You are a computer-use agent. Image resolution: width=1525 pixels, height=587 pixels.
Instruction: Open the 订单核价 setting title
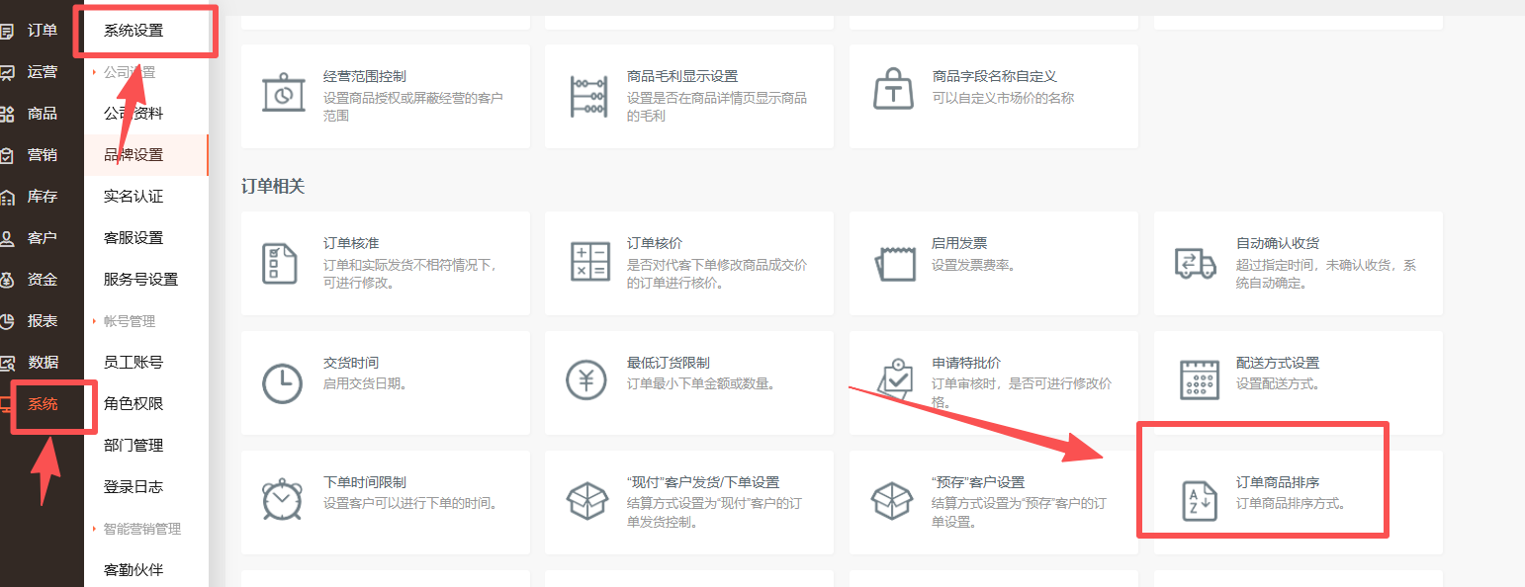[x=655, y=243]
